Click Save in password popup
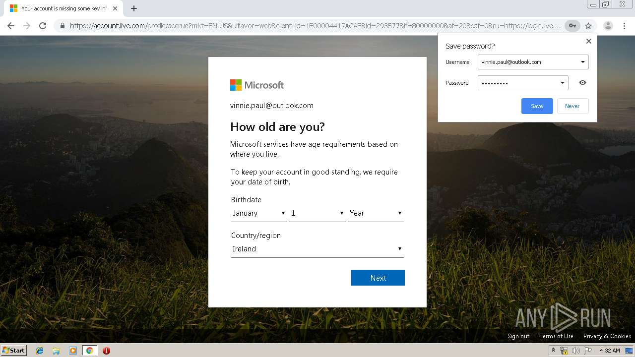This screenshot has width=635, height=357. tap(537, 106)
